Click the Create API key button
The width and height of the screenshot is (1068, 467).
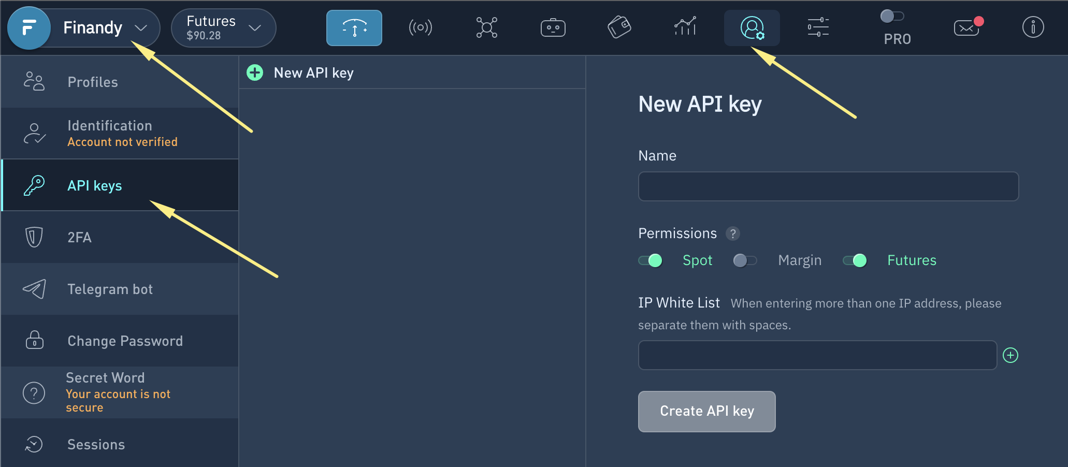click(706, 411)
